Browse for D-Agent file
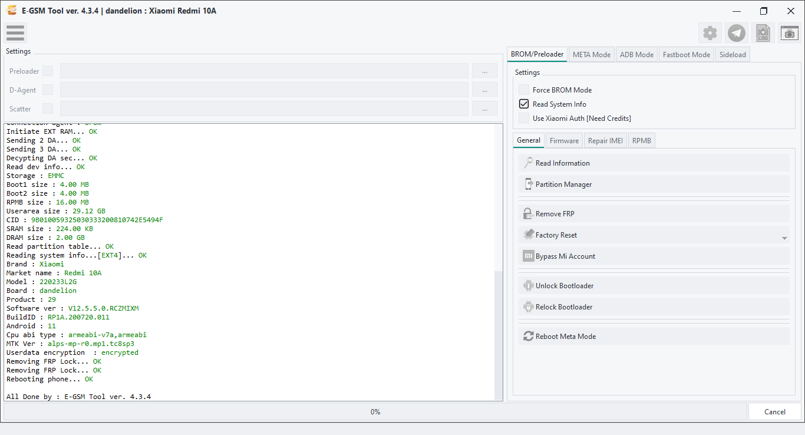The width and height of the screenshot is (805, 435). tap(484, 90)
